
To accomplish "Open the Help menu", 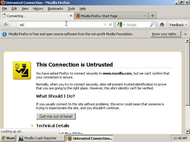I will 83,9.
